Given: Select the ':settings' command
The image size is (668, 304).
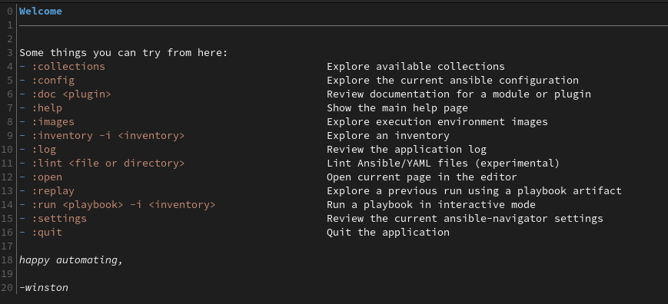Looking at the screenshot, I should coord(59,219).
